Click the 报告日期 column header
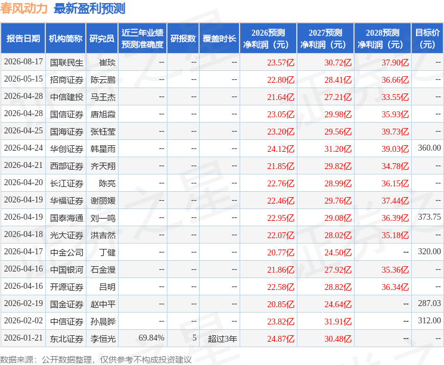Screen dimensions: 444x365 click(23, 39)
